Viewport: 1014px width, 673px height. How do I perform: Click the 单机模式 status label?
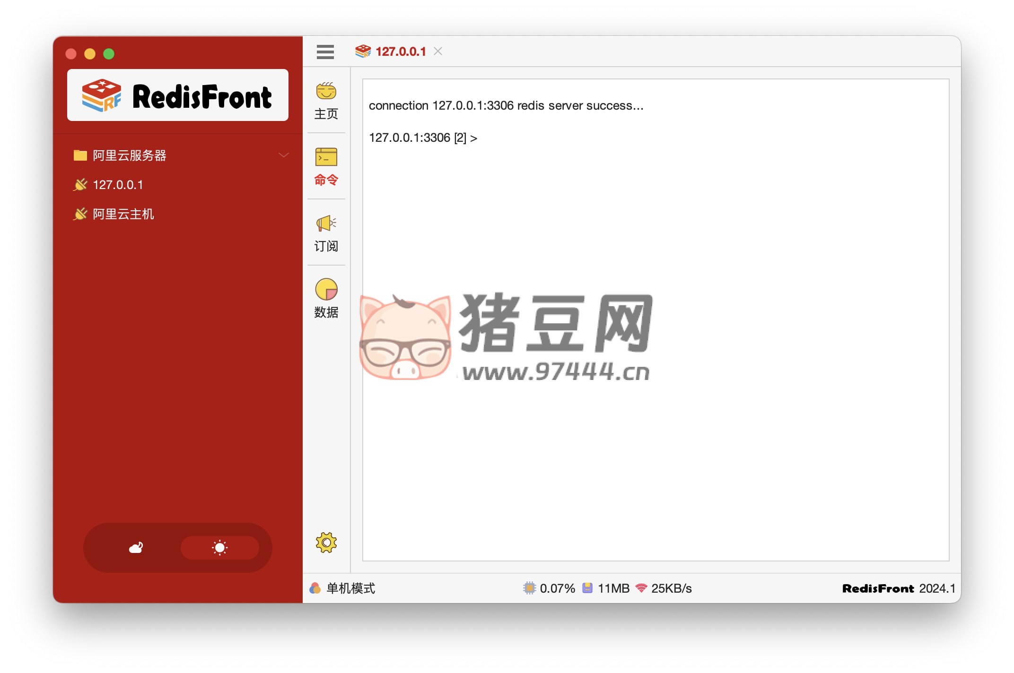click(x=350, y=588)
